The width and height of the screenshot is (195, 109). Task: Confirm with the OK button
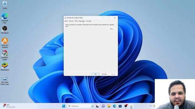[95, 74]
